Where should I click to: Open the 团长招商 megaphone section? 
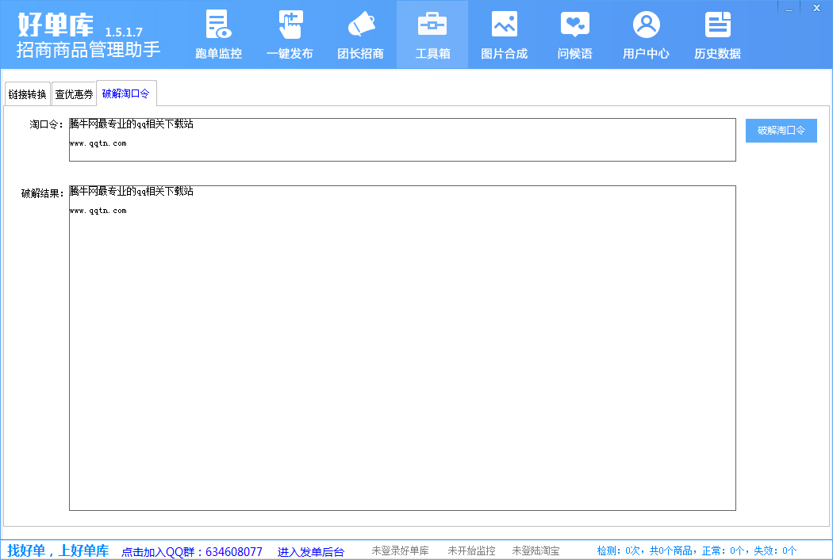point(361,35)
